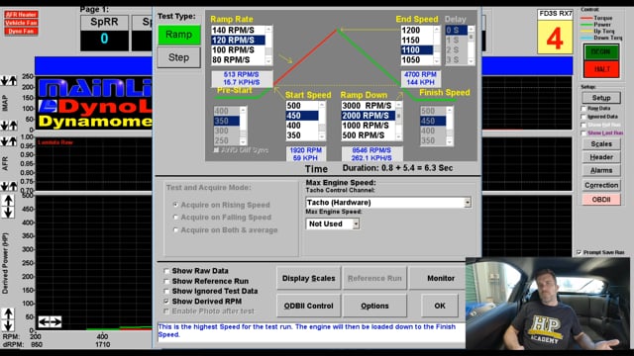Click the Ramp Rate list scroll-up arrow
Viewport: 634px width, 356px height.
[268, 30]
